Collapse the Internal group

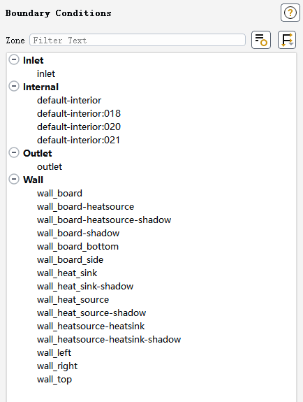(14, 87)
